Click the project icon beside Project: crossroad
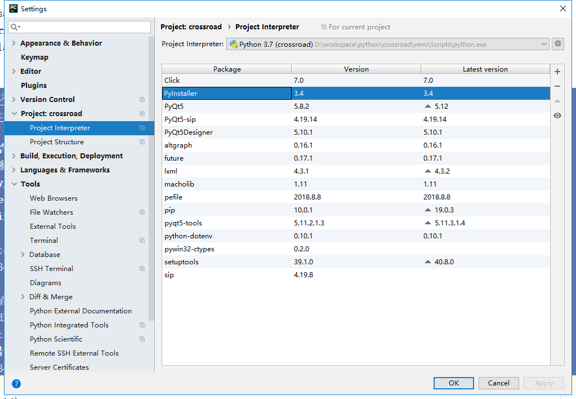 click(x=142, y=114)
